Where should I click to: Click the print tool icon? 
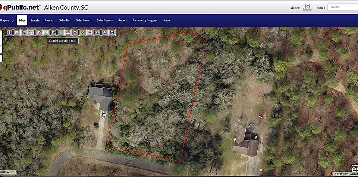click(x=104, y=32)
